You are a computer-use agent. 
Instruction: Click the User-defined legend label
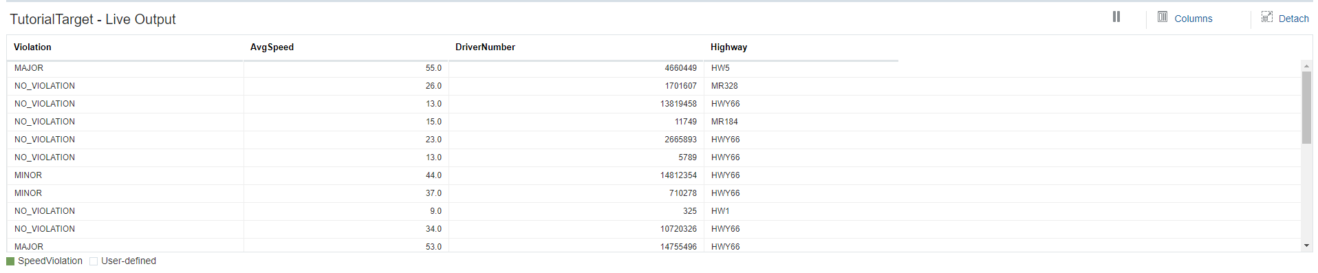(129, 261)
